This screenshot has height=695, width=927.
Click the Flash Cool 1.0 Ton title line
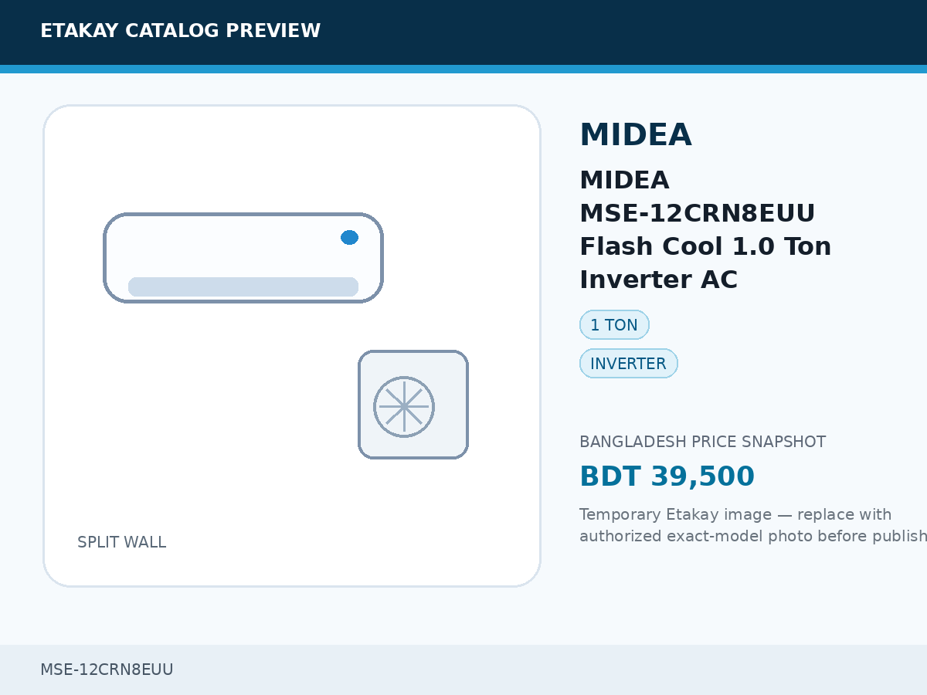pyautogui.click(x=705, y=246)
